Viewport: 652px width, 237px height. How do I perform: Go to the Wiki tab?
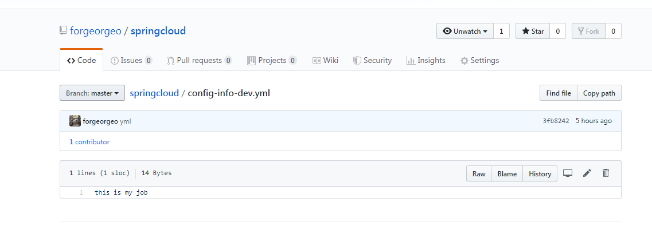(325, 60)
